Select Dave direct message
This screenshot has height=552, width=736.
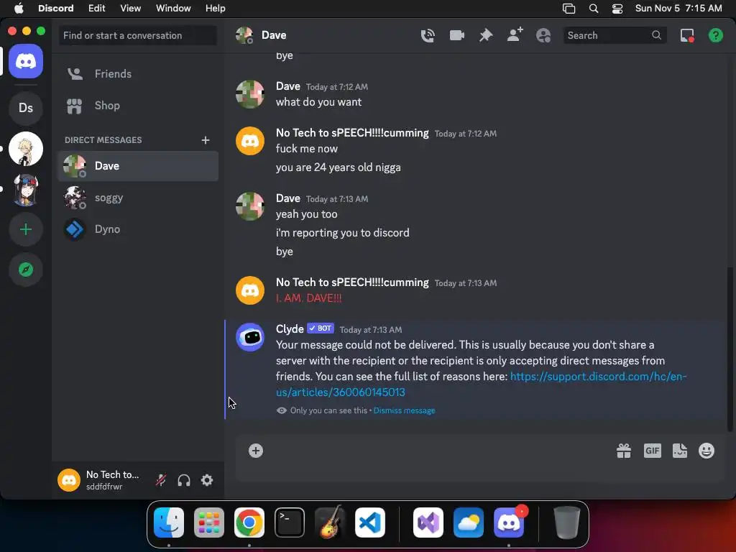pos(138,166)
